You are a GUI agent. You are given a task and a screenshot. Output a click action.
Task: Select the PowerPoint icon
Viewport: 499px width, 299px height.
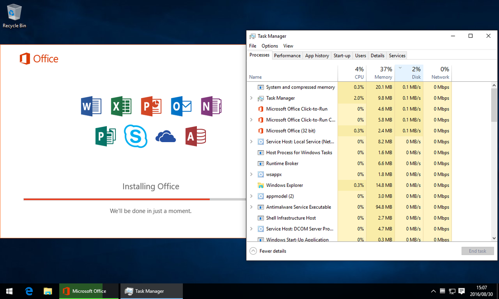click(151, 106)
